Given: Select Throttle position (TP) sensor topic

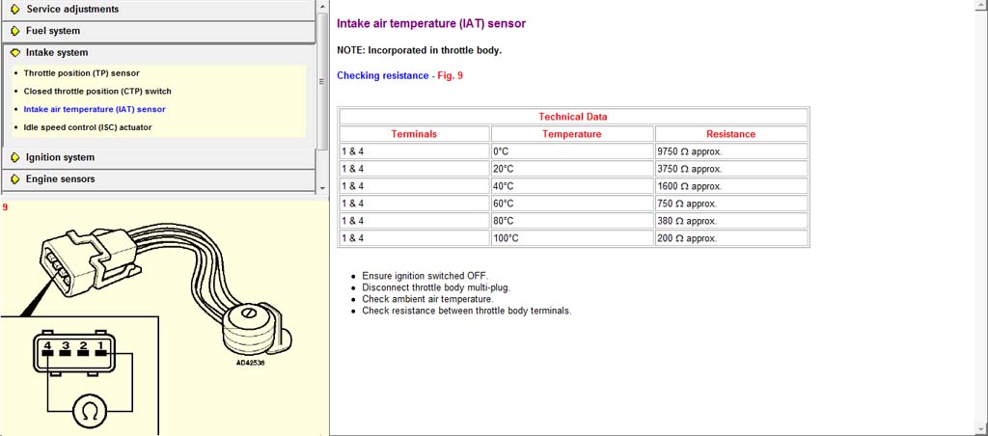Looking at the screenshot, I should coord(81,73).
